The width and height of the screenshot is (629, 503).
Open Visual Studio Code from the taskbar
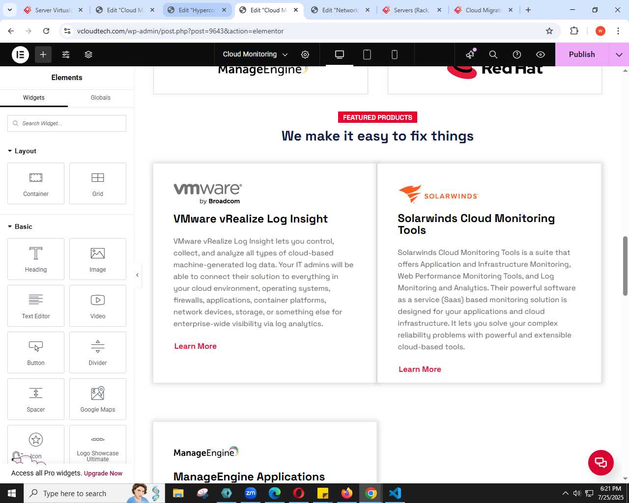point(395,493)
